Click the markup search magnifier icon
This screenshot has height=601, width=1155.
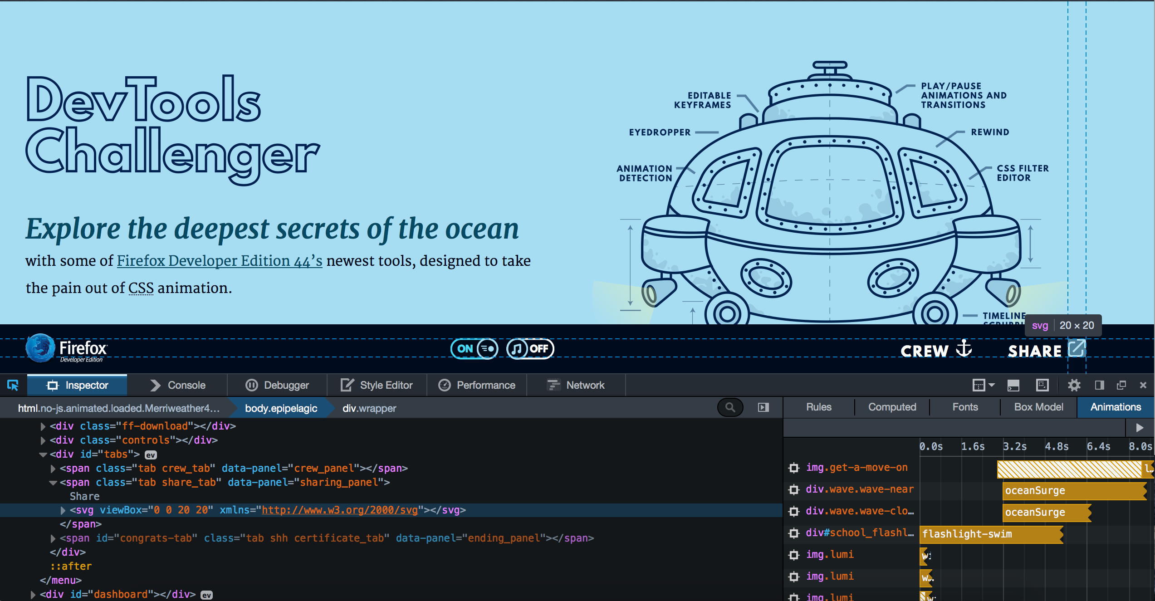click(730, 407)
